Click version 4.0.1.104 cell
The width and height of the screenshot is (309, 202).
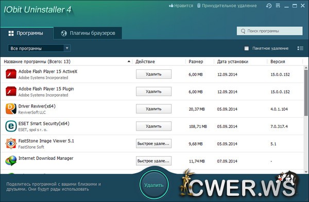[x=279, y=109]
